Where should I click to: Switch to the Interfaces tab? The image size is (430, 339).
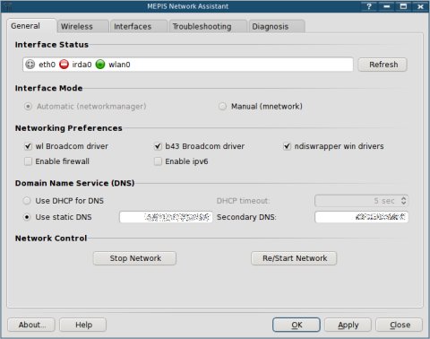(x=139, y=26)
